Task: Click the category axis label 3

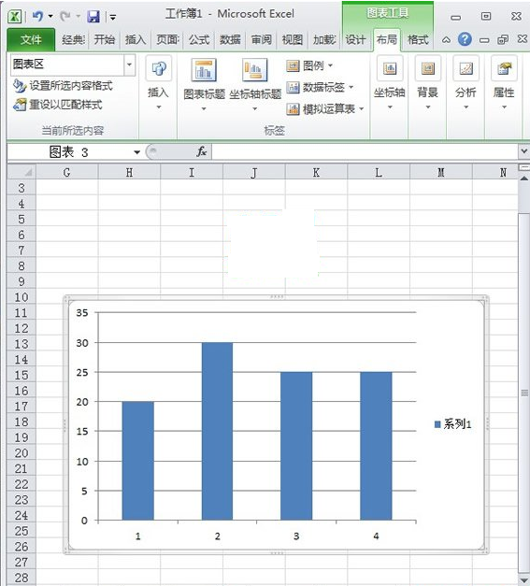Action: pos(296,536)
